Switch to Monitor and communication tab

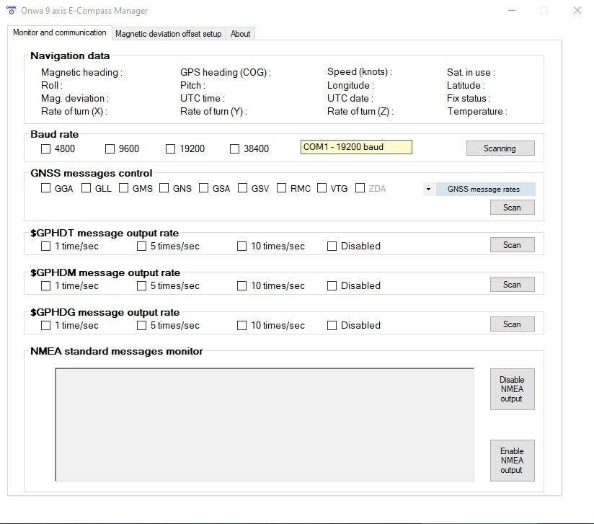[x=60, y=32]
